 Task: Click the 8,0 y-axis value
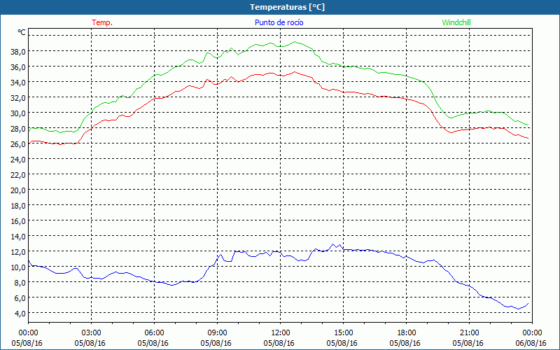(20, 282)
